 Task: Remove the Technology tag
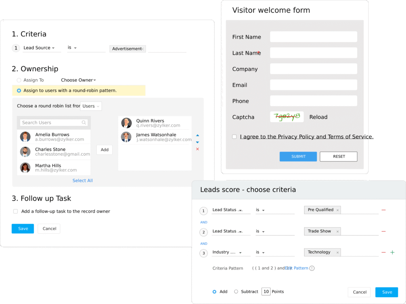(337, 253)
